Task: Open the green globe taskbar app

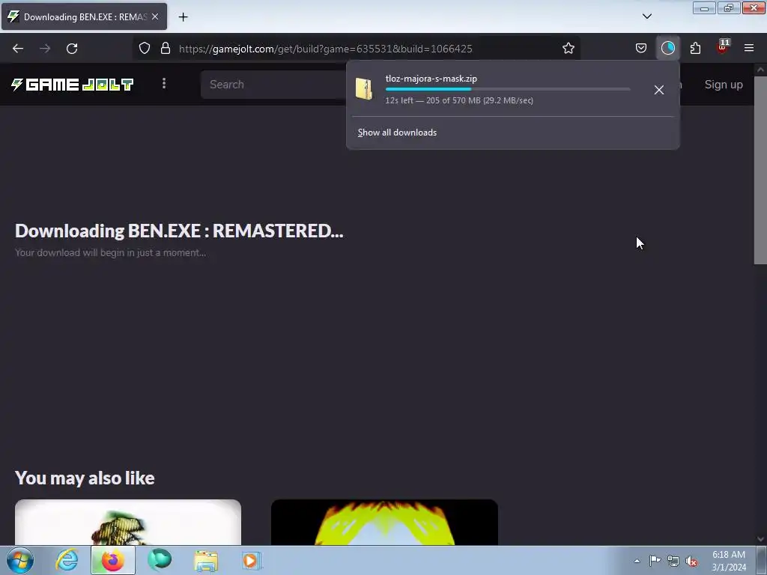Action: click(160, 560)
